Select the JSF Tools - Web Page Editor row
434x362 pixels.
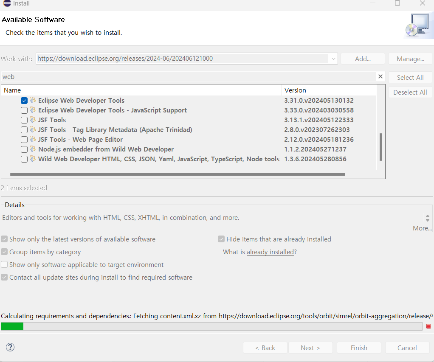(x=189, y=139)
